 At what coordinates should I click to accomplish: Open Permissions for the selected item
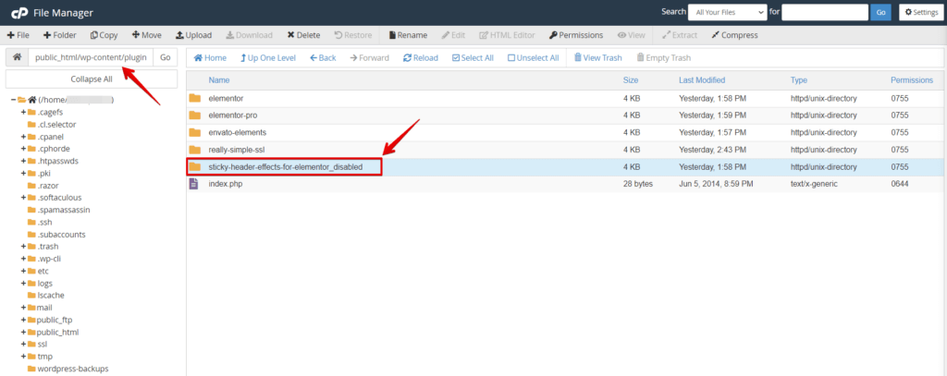tap(576, 35)
